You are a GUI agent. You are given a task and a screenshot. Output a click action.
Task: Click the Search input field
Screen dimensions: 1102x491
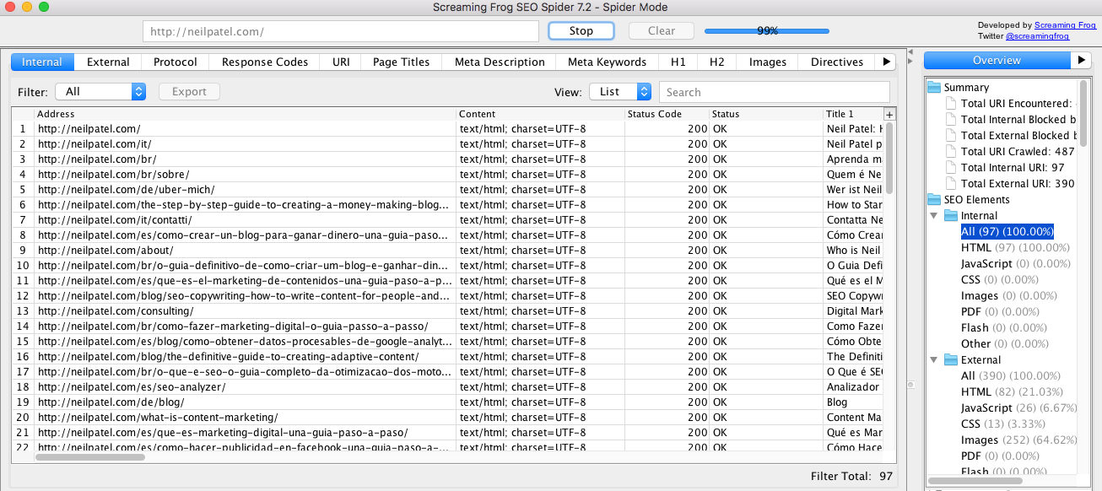coord(775,92)
